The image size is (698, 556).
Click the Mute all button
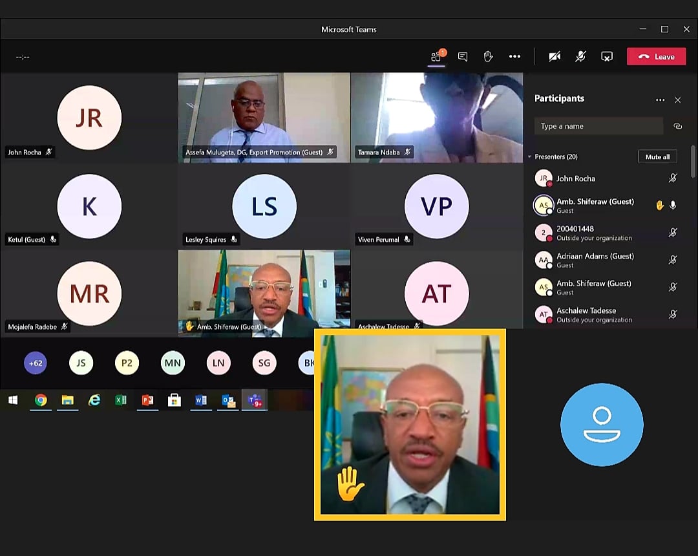point(657,157)
